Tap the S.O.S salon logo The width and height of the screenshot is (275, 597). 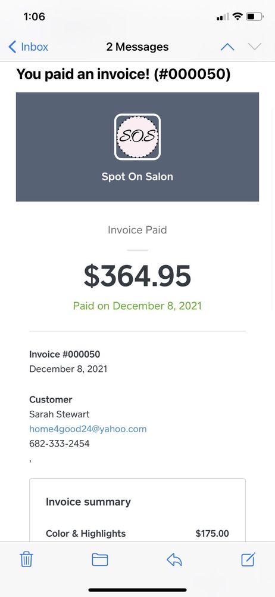point(137,137)
